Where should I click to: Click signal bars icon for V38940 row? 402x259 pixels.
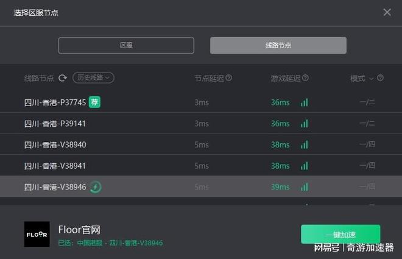[305, 145]
